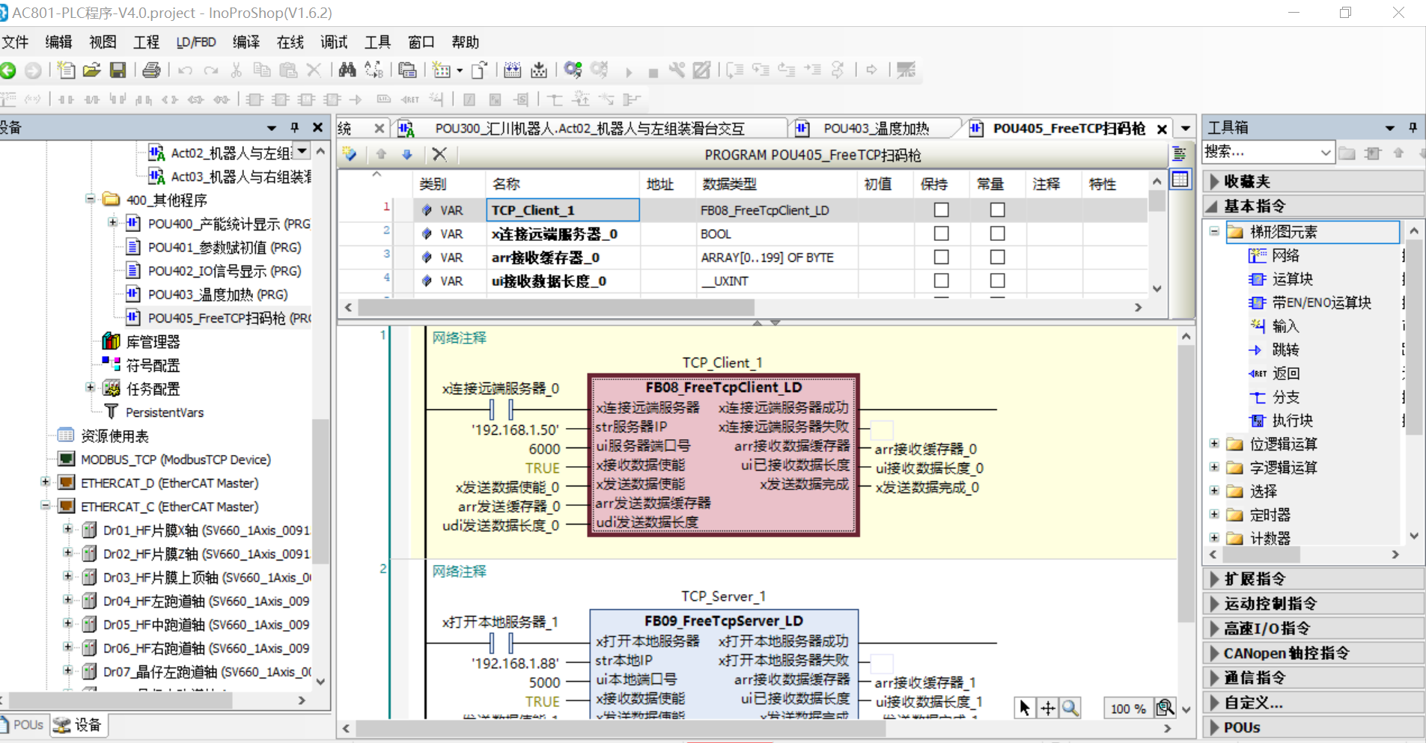
Task: Expand 位逻辑运算 toolbox folder
Action: 1214,444
